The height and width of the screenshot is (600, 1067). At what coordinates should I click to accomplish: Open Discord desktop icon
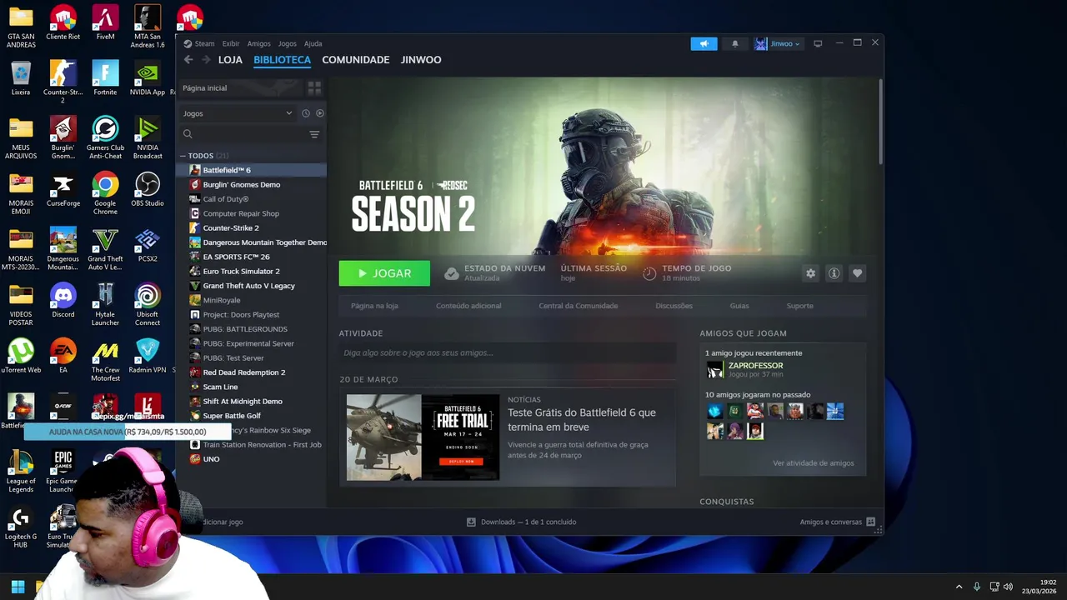pyautogui.click(x=63, y=300)
